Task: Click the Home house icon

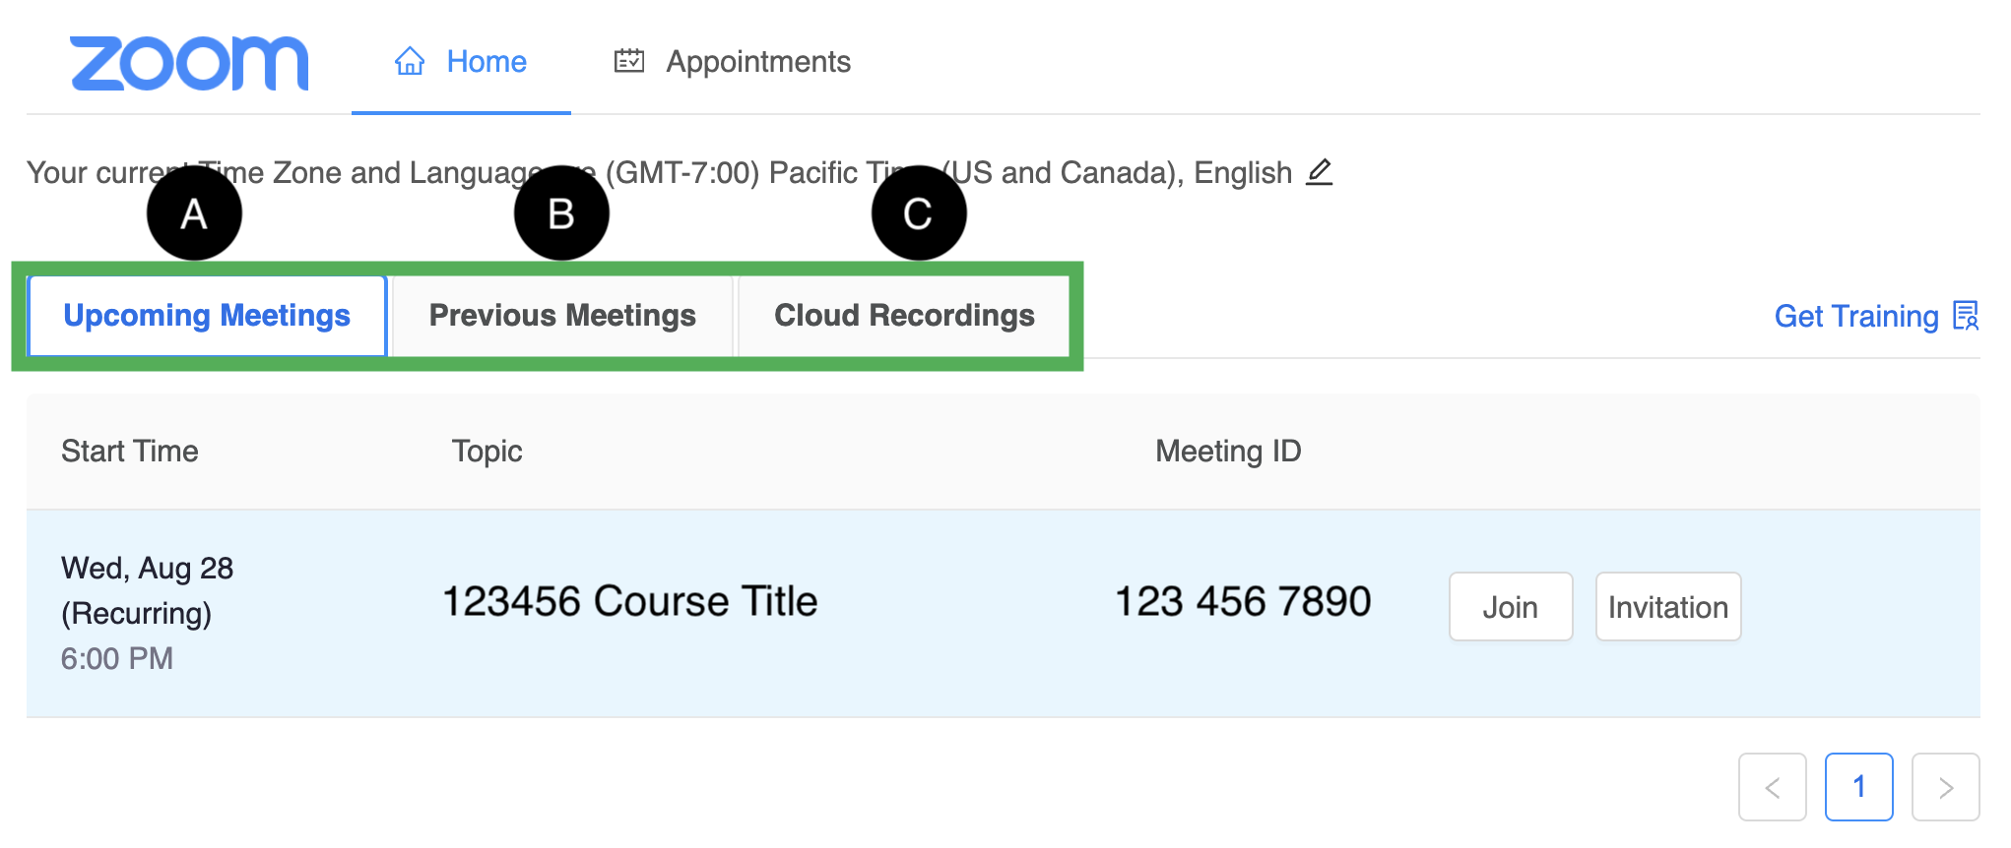Action: click(410, 62)
